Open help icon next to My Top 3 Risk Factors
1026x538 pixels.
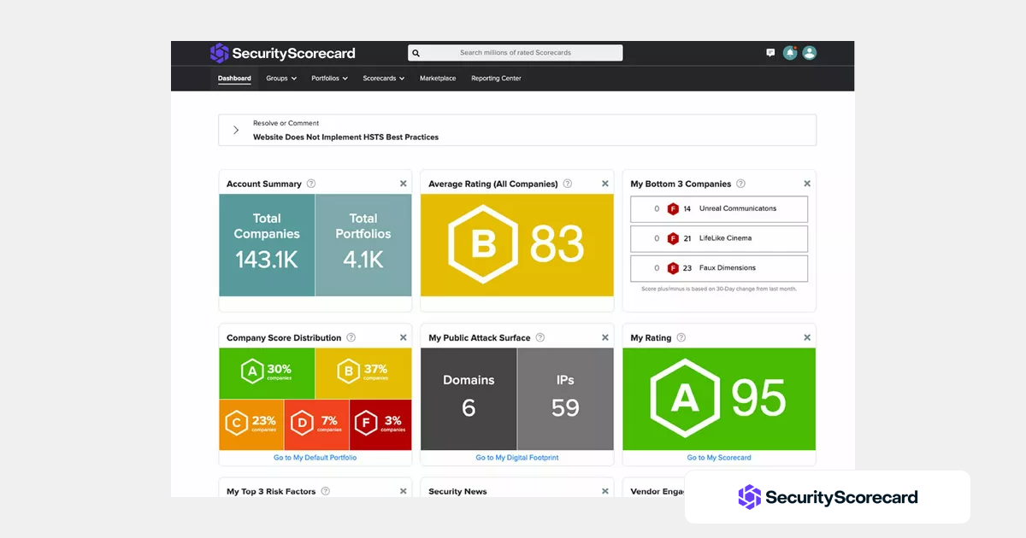pos(325,491)
